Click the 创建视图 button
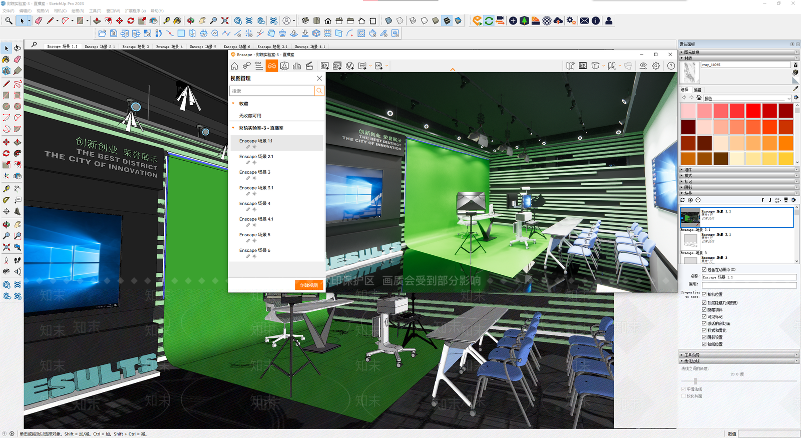The image size is (801, 438). 309,285
